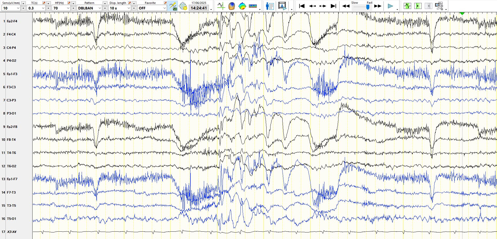Click the 14:24:41 recording time display
This screenshot has height=239, width=497.
(x=199, y=8)
